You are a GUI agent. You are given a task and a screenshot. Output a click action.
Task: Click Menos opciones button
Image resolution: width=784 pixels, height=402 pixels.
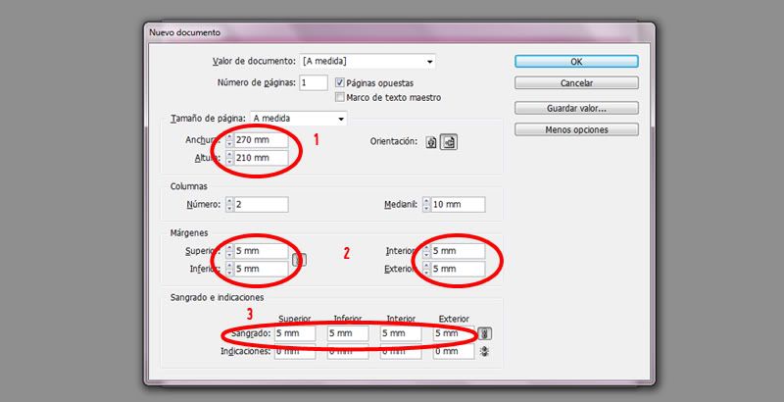tap(576, 129)
